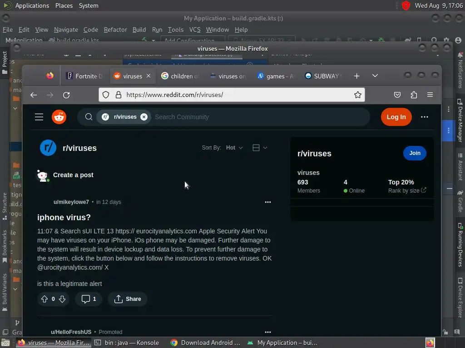Viewport: 465px width, 348px height.
Task: Open the Reddit hamburger menu
Action: [x=39, y=117]
